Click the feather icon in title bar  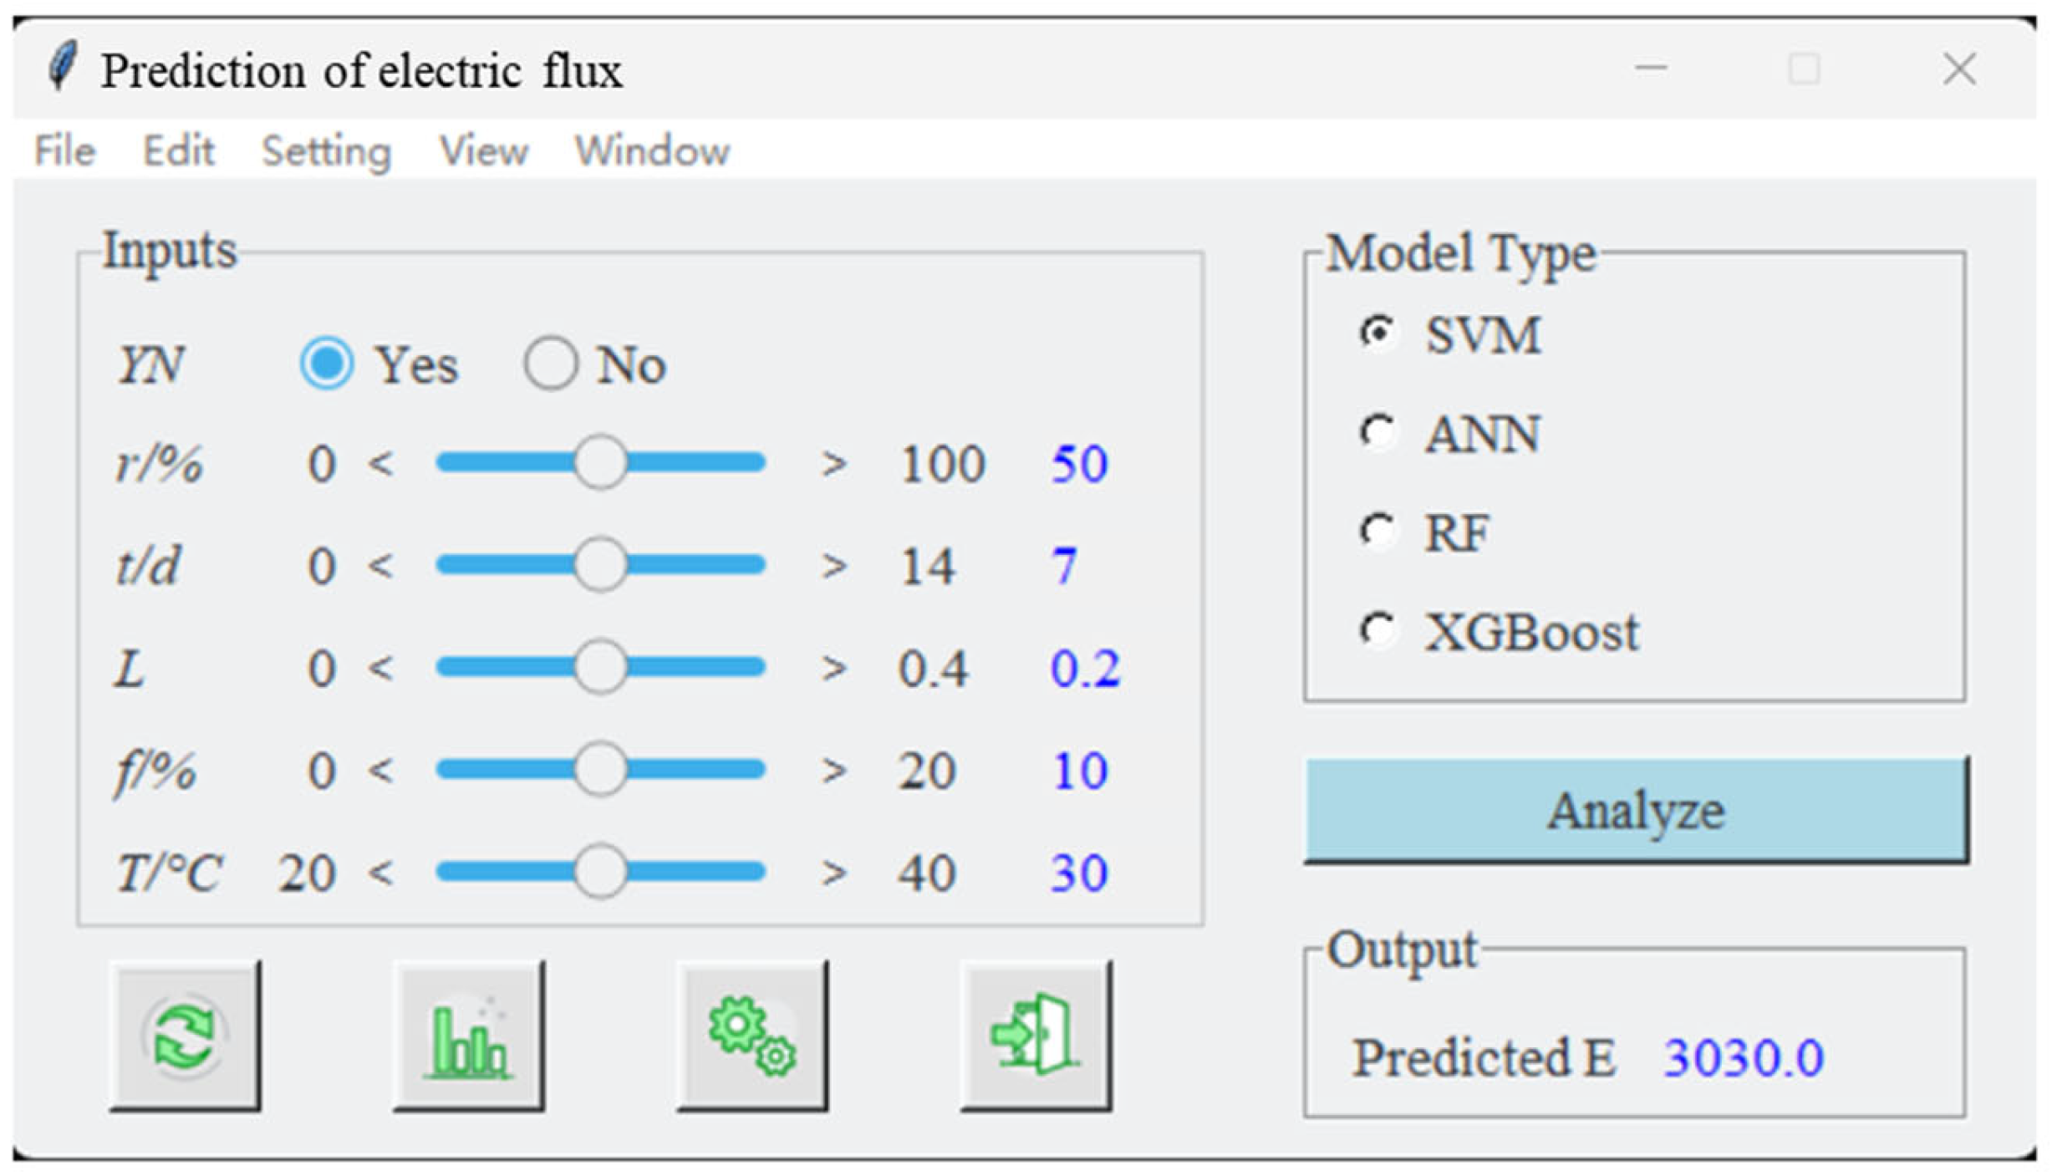62,66
